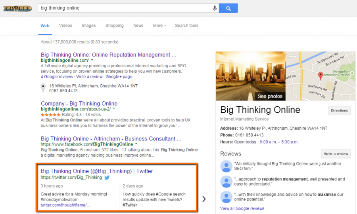Open 4 Google reviews link
Viewport: 357px width, 214px height.
(57, 77)
